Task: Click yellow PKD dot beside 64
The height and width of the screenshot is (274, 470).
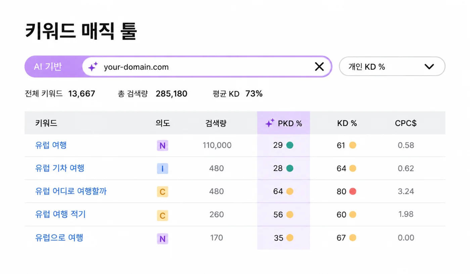Action: [x=290, y=191]
